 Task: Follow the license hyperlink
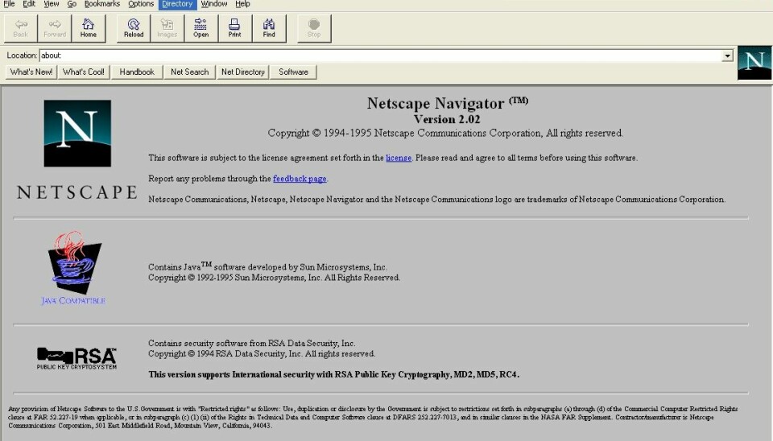tap(399, 159)
